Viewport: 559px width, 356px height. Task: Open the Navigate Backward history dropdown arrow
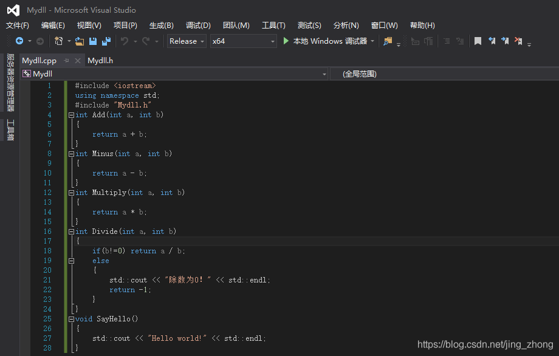(x=30, y=41)
